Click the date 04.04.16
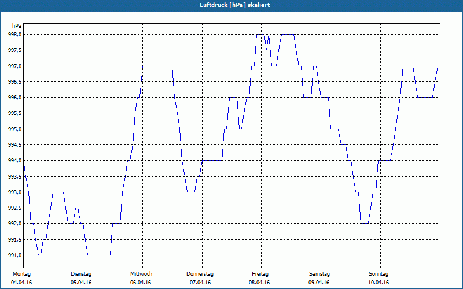This screenshot has height=289, width=463. (21, 283)
